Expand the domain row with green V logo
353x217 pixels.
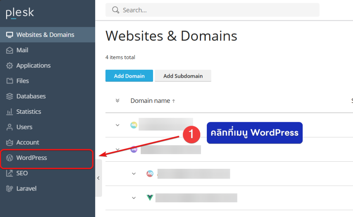(134, 198)
